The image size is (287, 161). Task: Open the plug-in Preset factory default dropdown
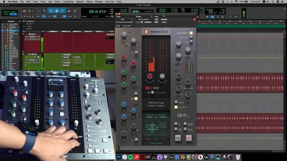pos(144,19)
